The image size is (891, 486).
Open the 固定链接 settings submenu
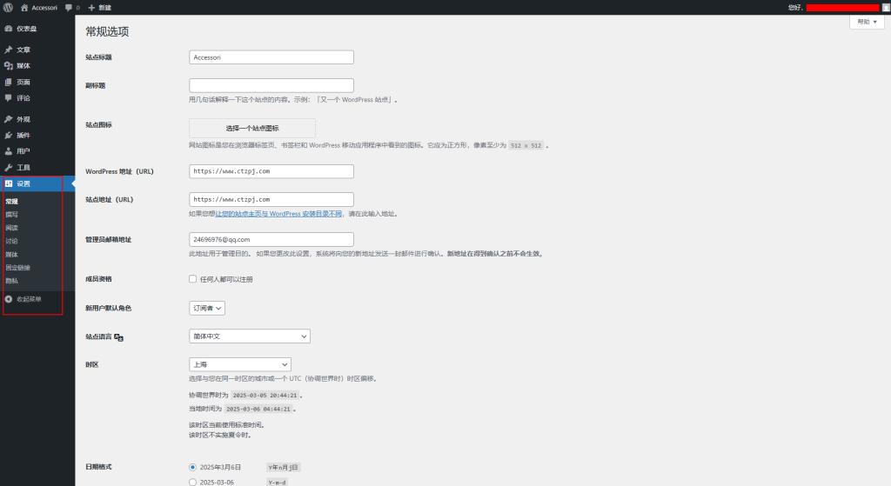tap(18, 268)
